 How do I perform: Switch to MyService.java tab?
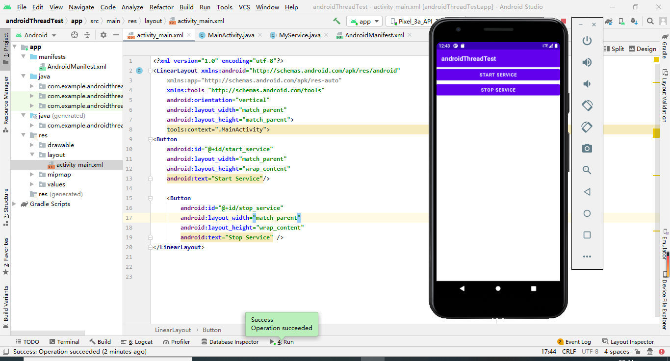click(300, 35)
